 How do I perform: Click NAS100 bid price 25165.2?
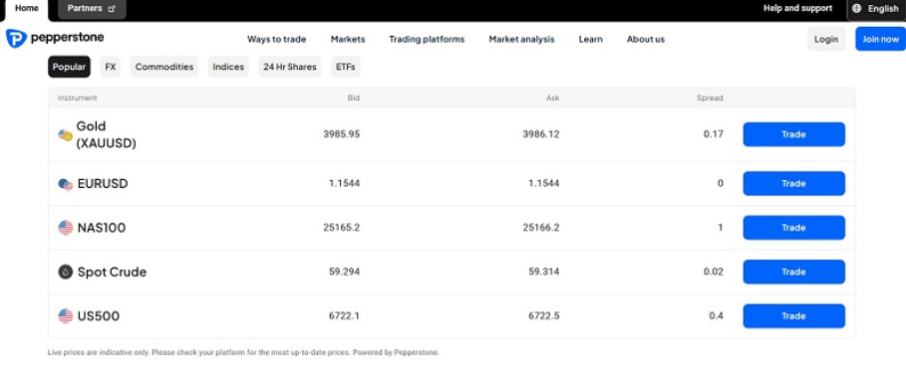(x=342, y=228)
